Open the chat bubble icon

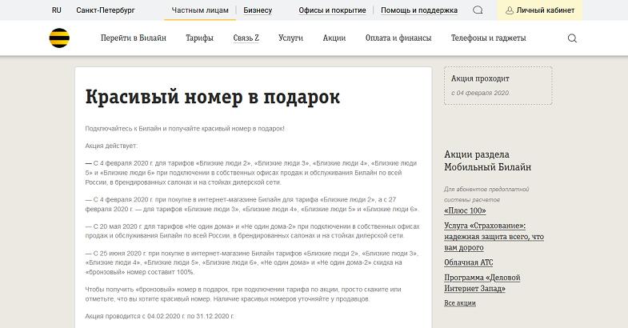[478, 10]
